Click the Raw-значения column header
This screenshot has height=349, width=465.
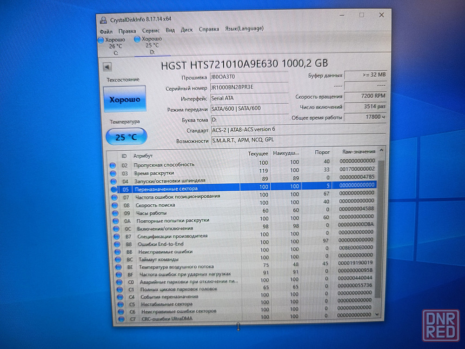click(x=359, y=152)
